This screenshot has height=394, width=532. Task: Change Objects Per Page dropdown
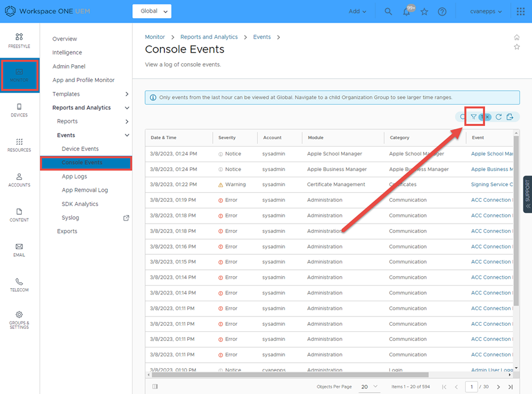coord(369,387)
